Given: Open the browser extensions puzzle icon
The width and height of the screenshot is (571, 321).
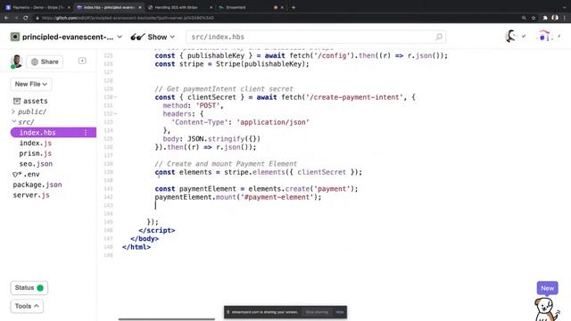Looking at the screenshot, I should point(545,18).
